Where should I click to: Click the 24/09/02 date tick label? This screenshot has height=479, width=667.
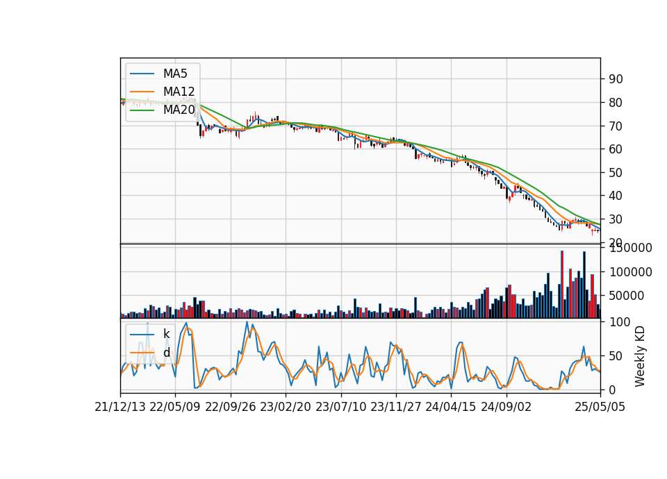[x=507, y=407]
